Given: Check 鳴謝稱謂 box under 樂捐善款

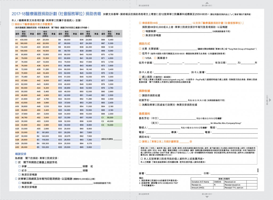Looking at the screenshot, I should (143, 31).
